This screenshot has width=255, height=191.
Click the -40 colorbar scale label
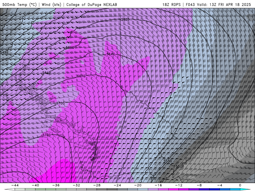tap(35, 185)
